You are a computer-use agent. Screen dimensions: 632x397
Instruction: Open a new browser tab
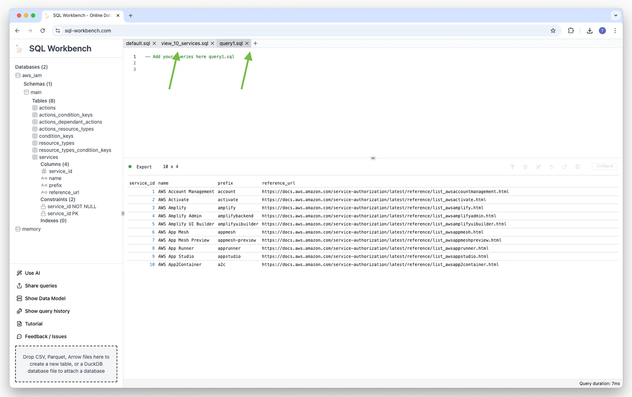(x=131, y=16)
